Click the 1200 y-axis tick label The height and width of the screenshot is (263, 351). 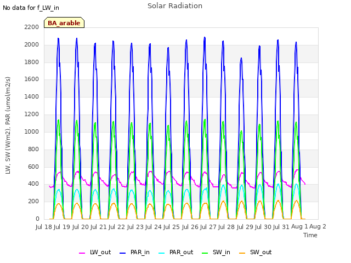tap(32, 115)
